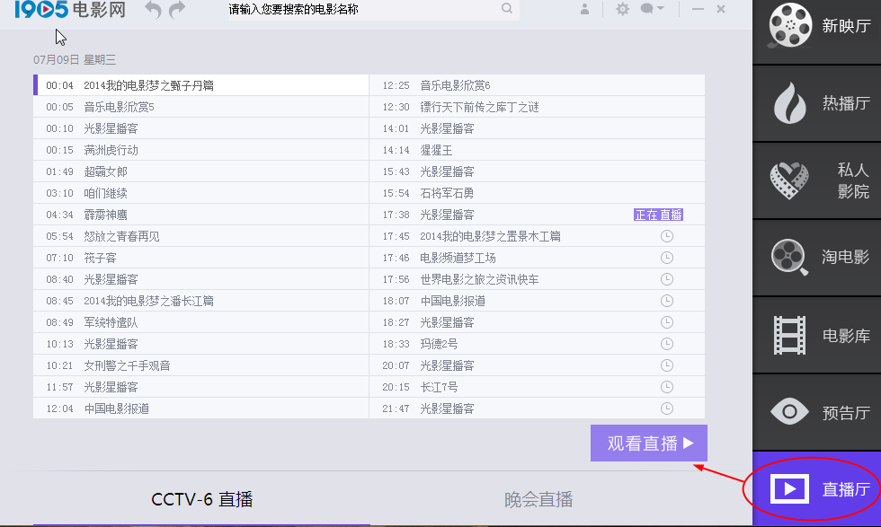Close the 1905 player window
The image size is (881, 527).
721,9
